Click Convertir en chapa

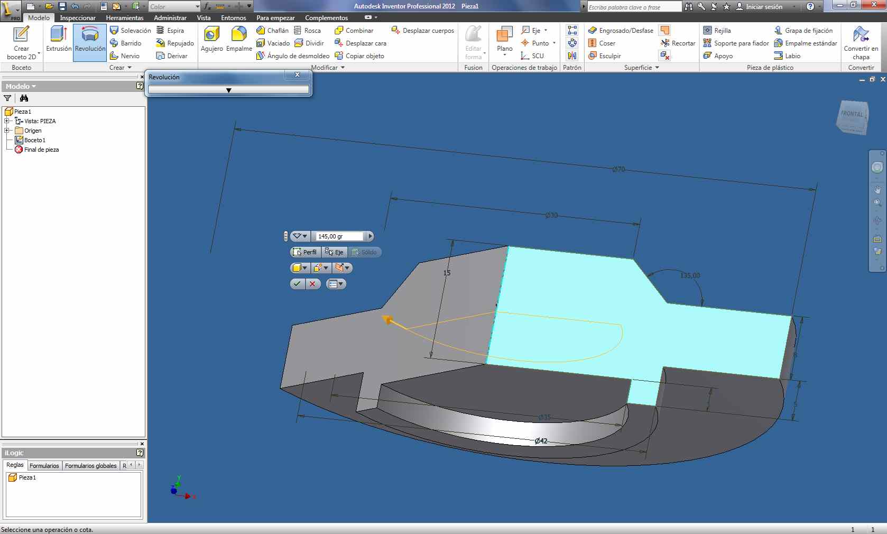(x=861, y=42)
